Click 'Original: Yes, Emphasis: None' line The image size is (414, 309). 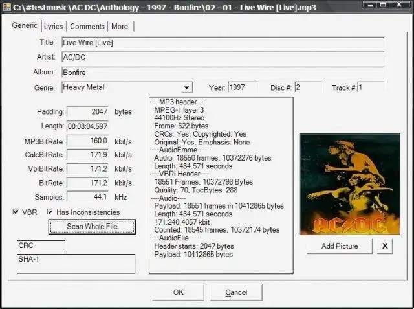(202, 143)
